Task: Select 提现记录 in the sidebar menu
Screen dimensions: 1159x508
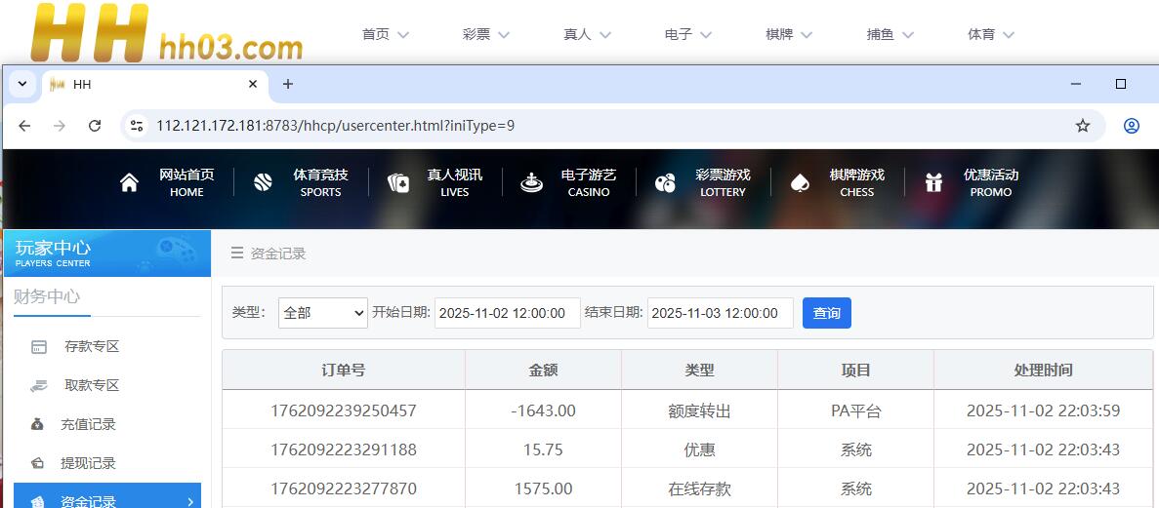Action: click(88, 463)
